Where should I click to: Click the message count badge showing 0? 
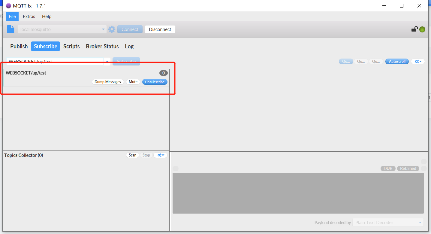click(164, 73)
